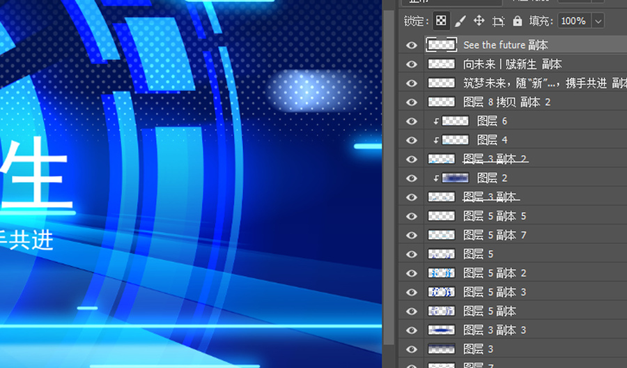Enable lock position move icon
Image resolution: width=627 pixels, height=368 pixels.
pos(479,20)
